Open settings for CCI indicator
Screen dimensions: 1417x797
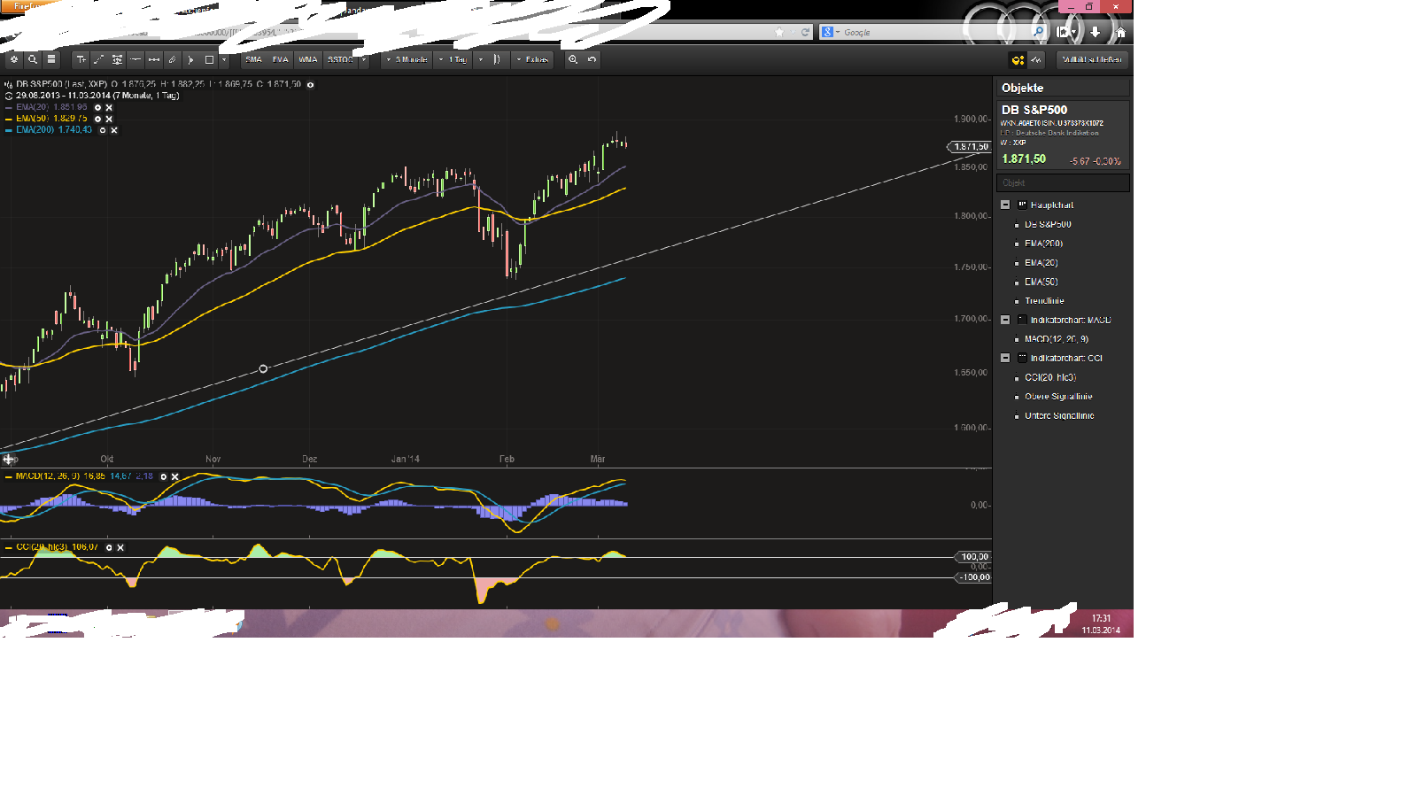(x=109, y=547)
